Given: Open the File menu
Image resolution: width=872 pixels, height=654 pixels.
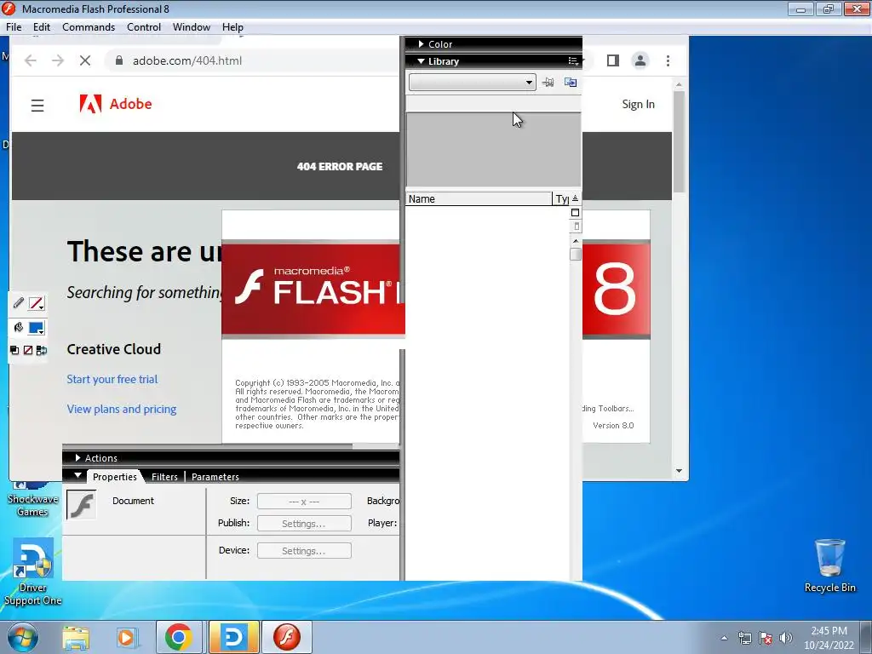Looking at the screenshot, I should tap(14, 26).
